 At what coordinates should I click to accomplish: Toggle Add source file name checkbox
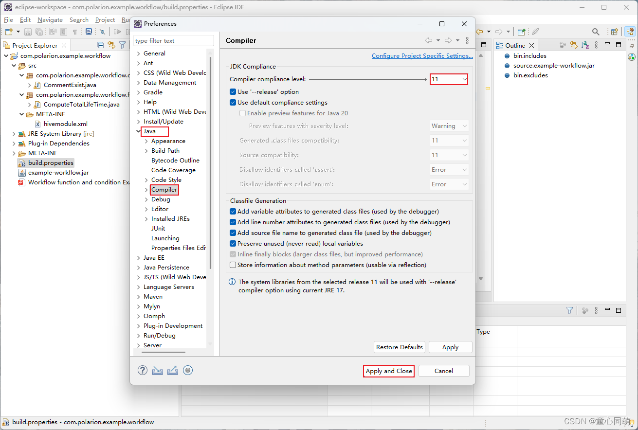point(233,233)
